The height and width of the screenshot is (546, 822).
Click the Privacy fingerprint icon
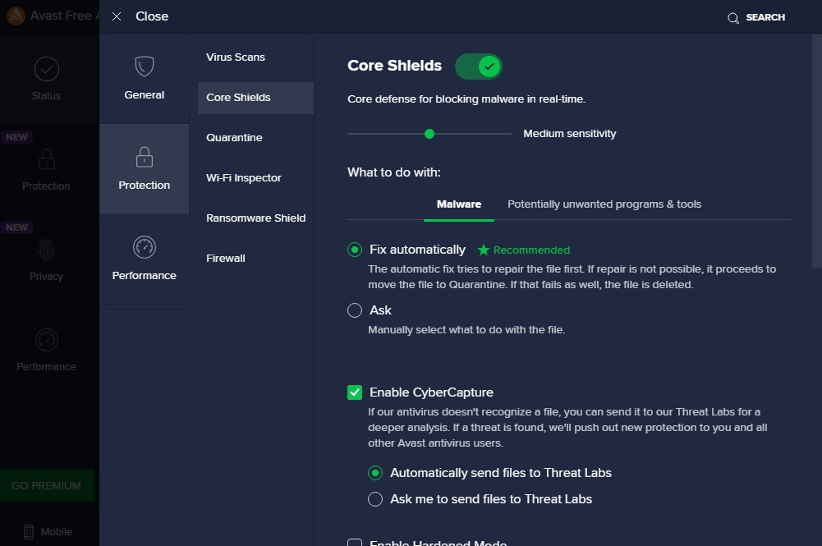[46, 250]
